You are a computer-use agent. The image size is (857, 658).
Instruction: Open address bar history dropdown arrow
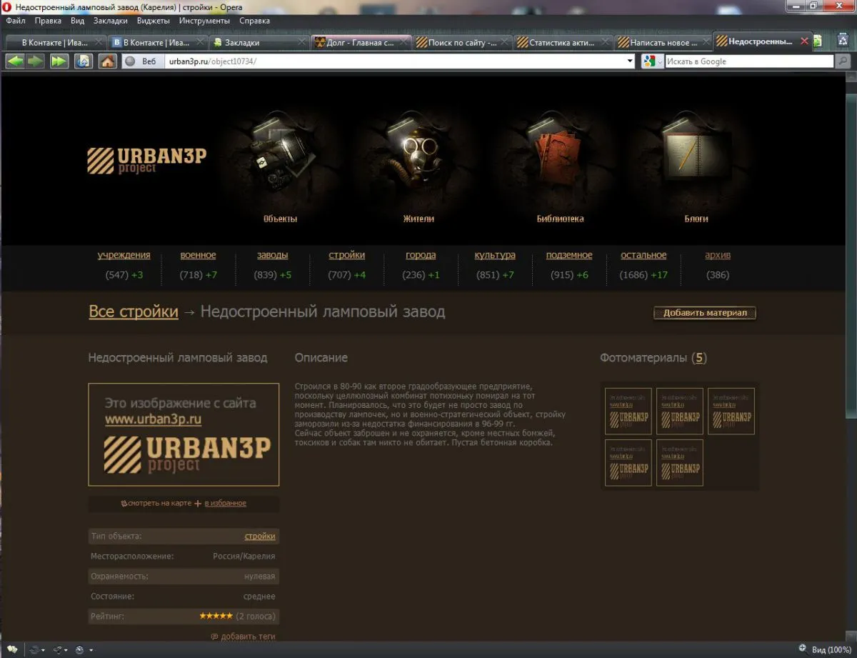pos(629,61)
